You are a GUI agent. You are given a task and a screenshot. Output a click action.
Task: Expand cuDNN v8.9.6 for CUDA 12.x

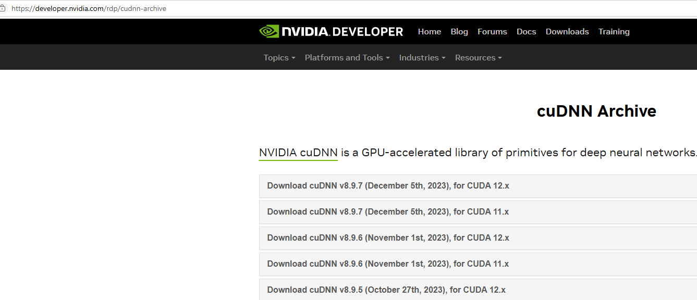tap(478, 238)
